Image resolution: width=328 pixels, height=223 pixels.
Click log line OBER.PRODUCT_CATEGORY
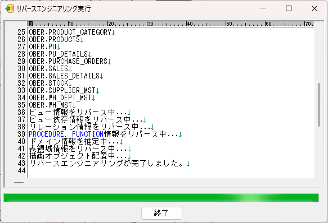click(x=72, y=32)
